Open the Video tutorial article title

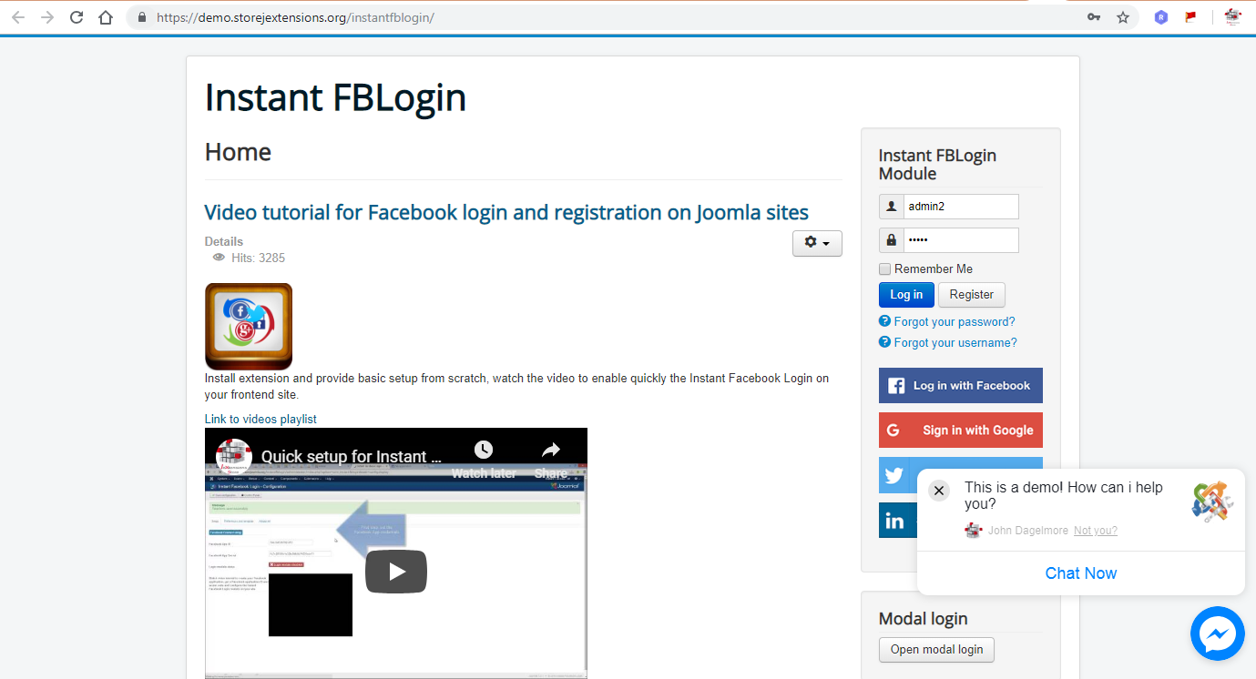point(506,212)
